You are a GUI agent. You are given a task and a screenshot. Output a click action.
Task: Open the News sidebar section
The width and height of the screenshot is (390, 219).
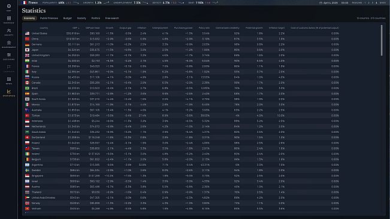click(9, 80)
